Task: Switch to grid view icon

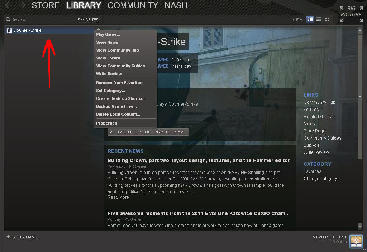Action: tap(327, 19)
